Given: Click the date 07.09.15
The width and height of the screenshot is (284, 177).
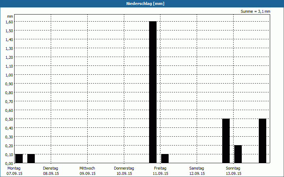Looking at the screenshot, I should pos(14,173).
